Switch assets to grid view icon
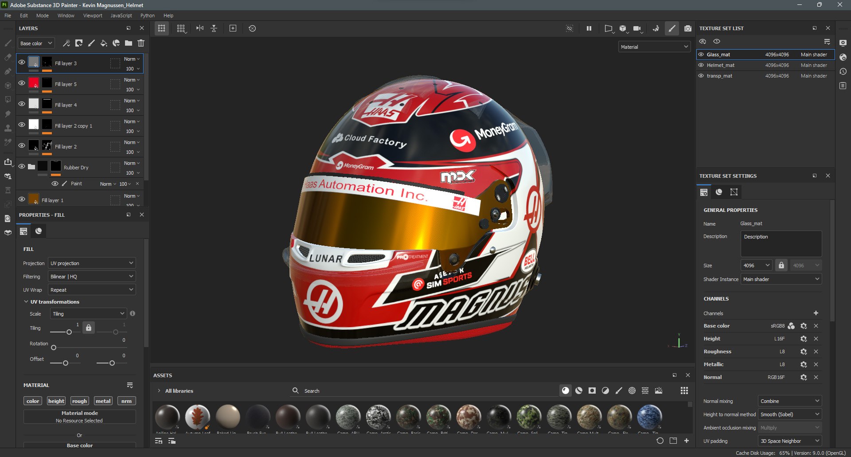851x457 pixels. (684, 391)
